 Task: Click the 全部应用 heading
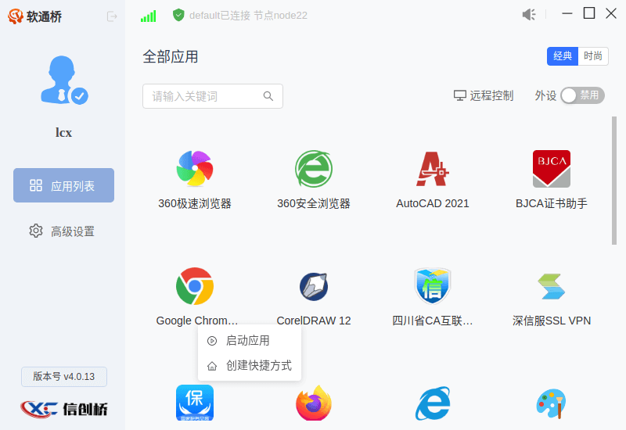171,56
